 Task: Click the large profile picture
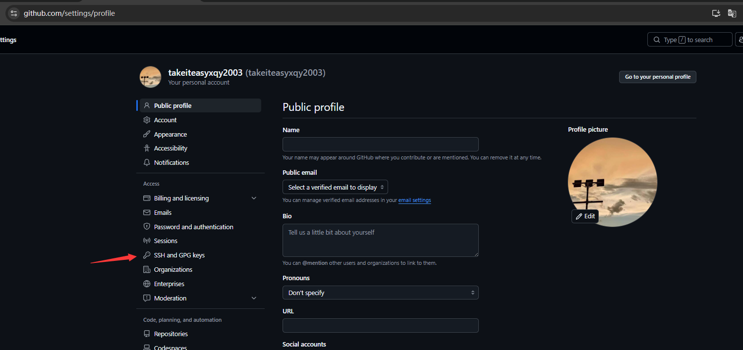tap(613, 182)
